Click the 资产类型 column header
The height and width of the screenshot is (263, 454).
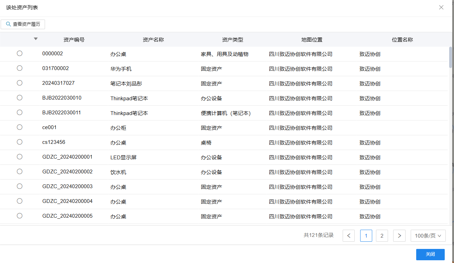point(233,39)
